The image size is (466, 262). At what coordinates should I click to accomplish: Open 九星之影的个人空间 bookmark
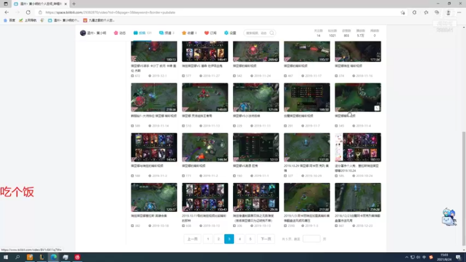click(98, 20)
